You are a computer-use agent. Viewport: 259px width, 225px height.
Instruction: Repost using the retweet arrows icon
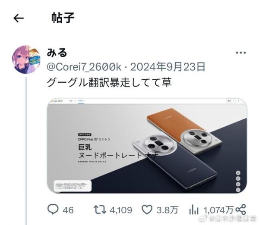point(100,209)
